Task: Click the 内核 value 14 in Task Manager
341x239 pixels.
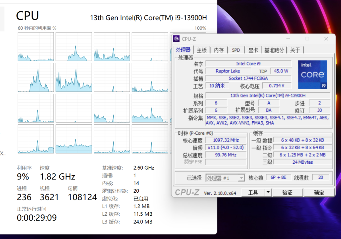Action: (x=136, y=183)
